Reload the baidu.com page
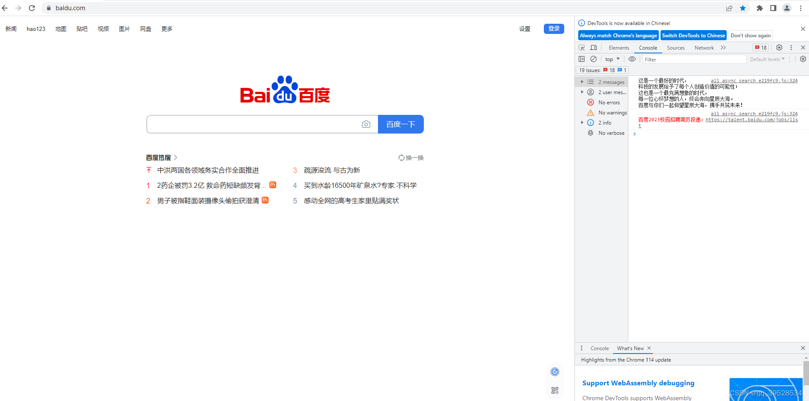Screen dimensions: 809x401 pos(32,8)
